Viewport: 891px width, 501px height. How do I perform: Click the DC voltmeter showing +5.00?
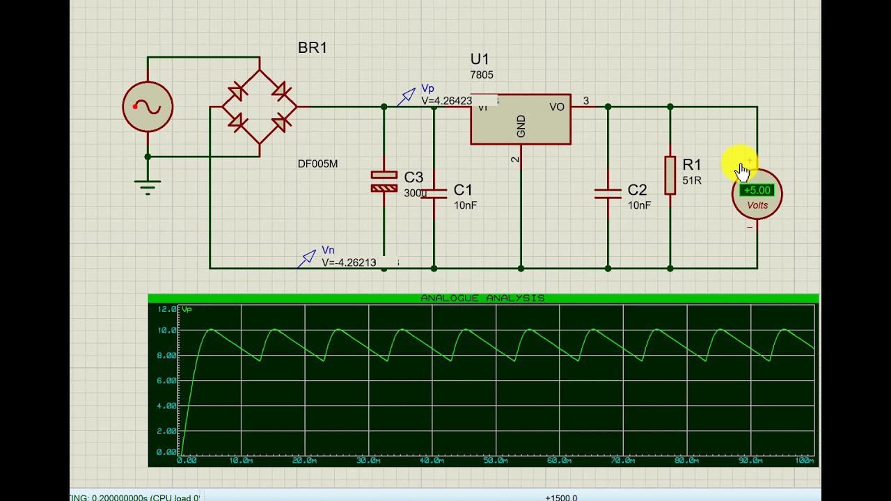757,194
